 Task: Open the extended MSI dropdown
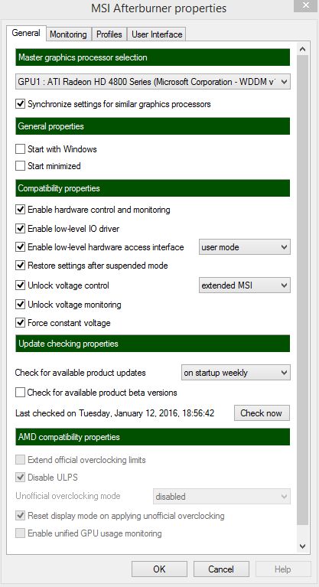click(245, 285)
